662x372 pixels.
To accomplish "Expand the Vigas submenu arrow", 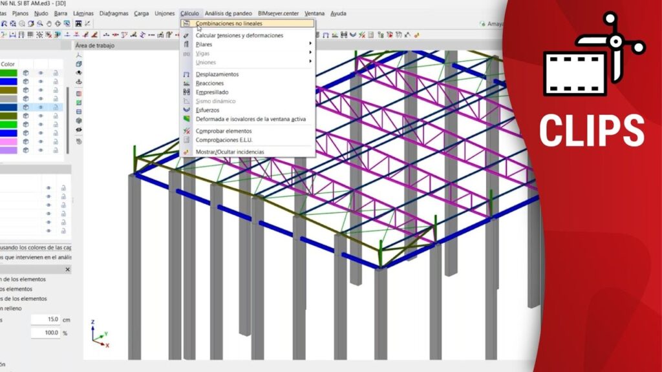I will tap(310, 54).
